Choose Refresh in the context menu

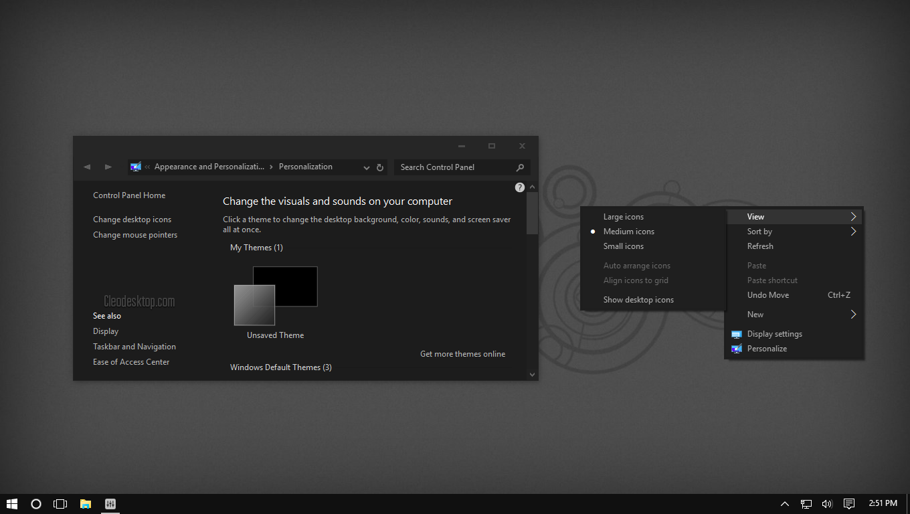coord(760,246)
